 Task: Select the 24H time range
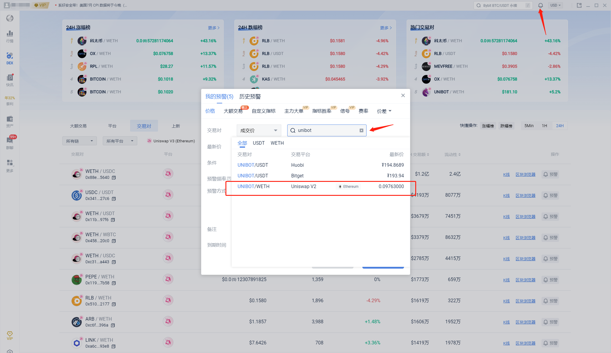click(560, 126)
